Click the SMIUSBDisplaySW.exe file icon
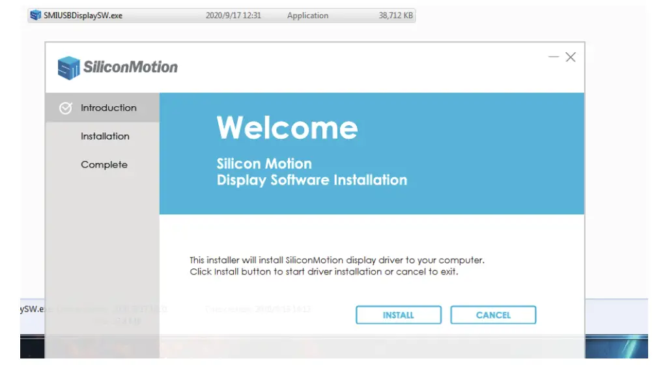The width and height of the screenshot is (652, 365). (35, 16)
